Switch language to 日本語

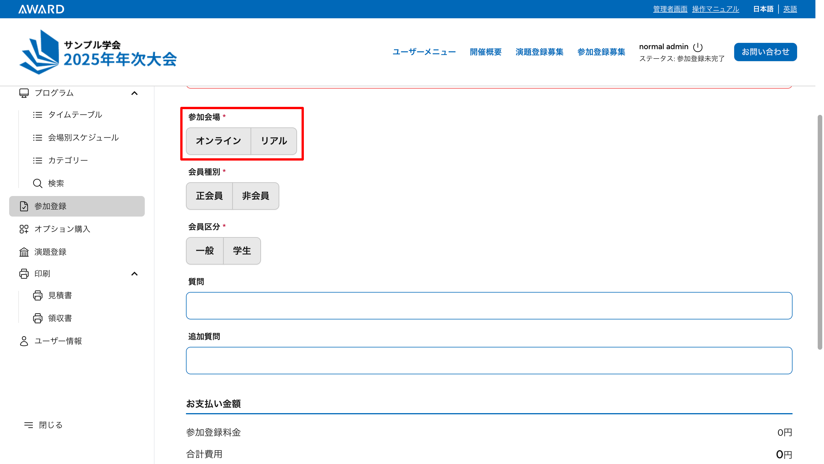[763, 9]
